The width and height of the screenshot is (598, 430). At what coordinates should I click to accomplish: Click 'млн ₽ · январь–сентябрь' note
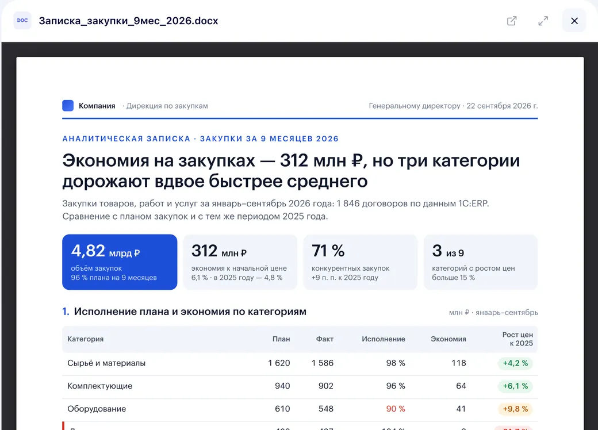click(493, 313)
